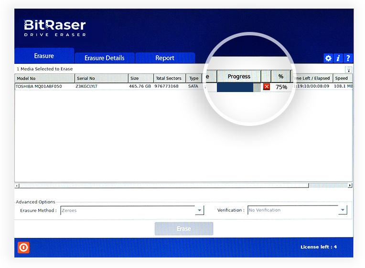Click total sectors value 976773168
Viewport: 365px width, 268px height.
(x=166, y=86)
